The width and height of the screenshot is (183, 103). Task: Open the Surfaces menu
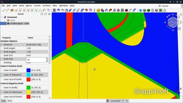[46, 6]
